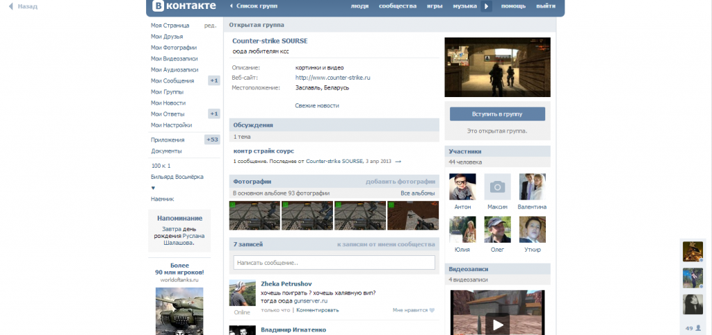Click the heart icon next to Мне нравится
Viewport: 712px width, 335px height.
tap(432, 310)
